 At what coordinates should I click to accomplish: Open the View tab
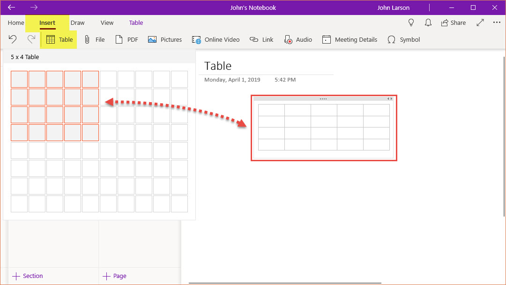point(107,22)
